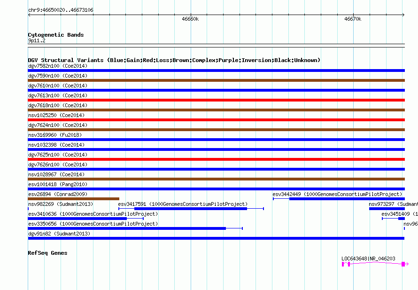This screenshot has height=290, width=418.
Task: Select the red loss bar of dgv7625n100
Action: pyautogui.click(x=216, y=159)
